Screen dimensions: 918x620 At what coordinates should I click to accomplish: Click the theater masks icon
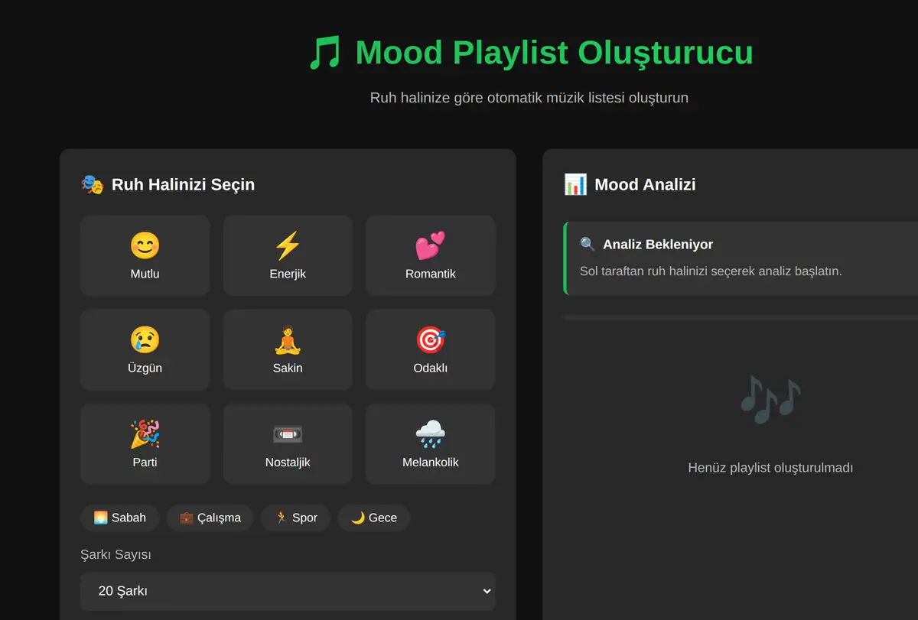pyautogui.click(x=92, y=184)
